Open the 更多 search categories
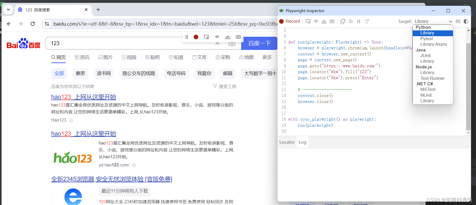 [x=267, y=57]
